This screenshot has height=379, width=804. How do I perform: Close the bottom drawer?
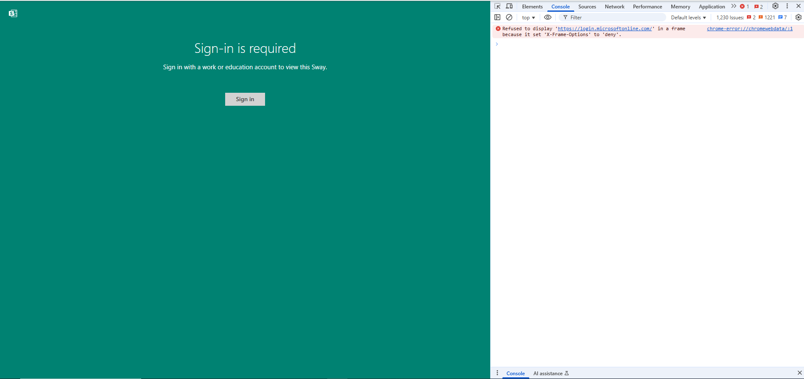pyautogui.click(x=799, y=373)
